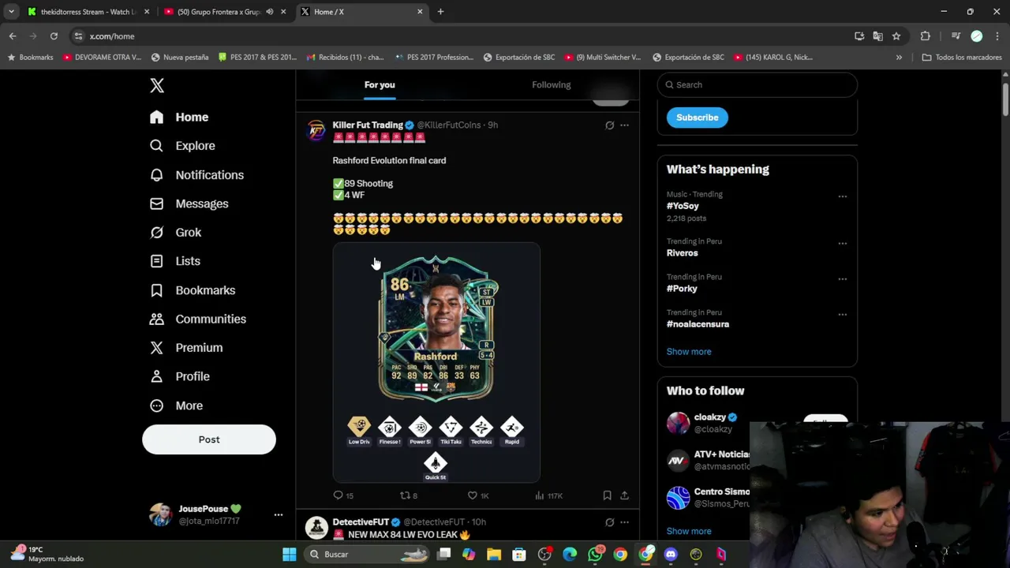Image resolution: width=1010 pixels, height=568 pixels.
Task: Like the Rashford Evolution post
Action: click(x=478, y=495)
